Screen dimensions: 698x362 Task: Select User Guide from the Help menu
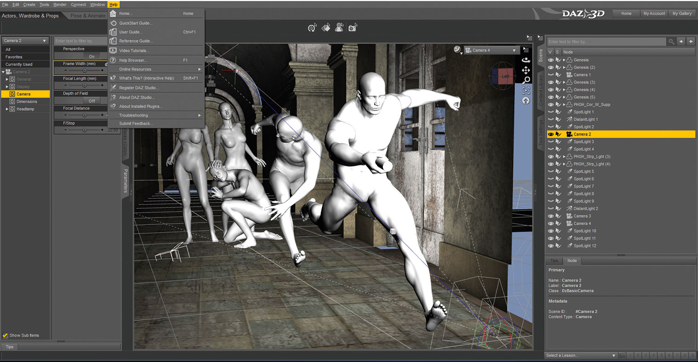[156, 32]
